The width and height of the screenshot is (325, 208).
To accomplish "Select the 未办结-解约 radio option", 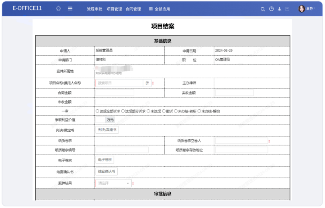I will (x=199, y=111).
